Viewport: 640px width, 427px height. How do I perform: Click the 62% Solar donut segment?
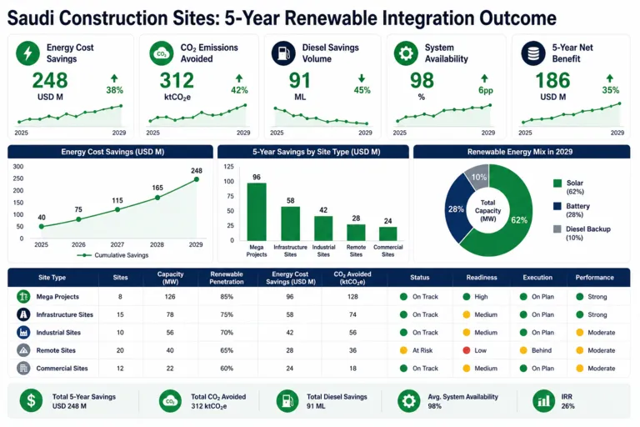519,220
